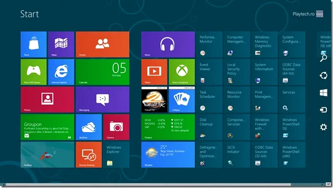This screenshot has width=333, height=188.
Task: Open ODBC Data Sources (32-bit) tile
Action: coord(264,154)
